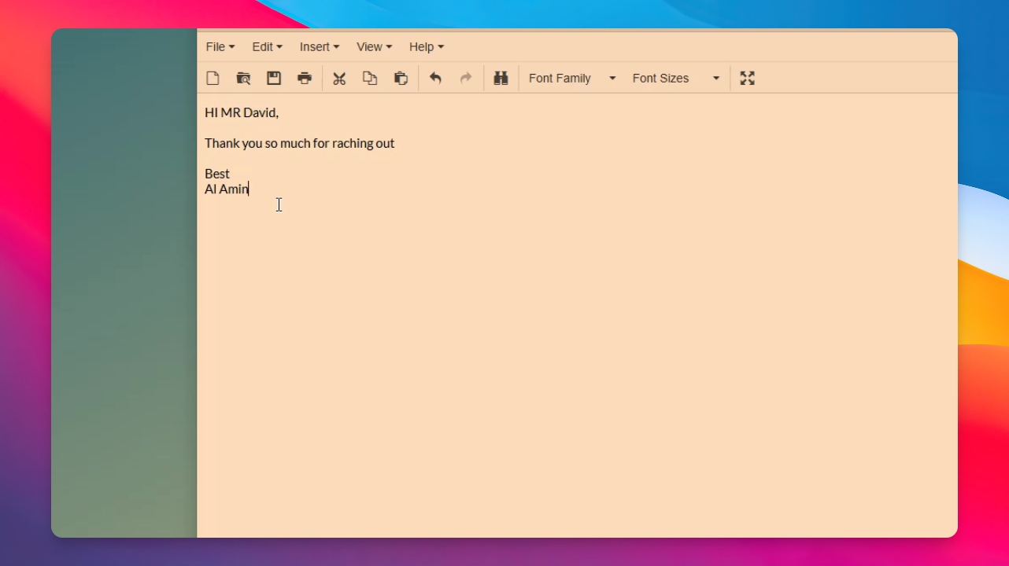Place cursor after 'raching out' text

click(x=396, y=143)
